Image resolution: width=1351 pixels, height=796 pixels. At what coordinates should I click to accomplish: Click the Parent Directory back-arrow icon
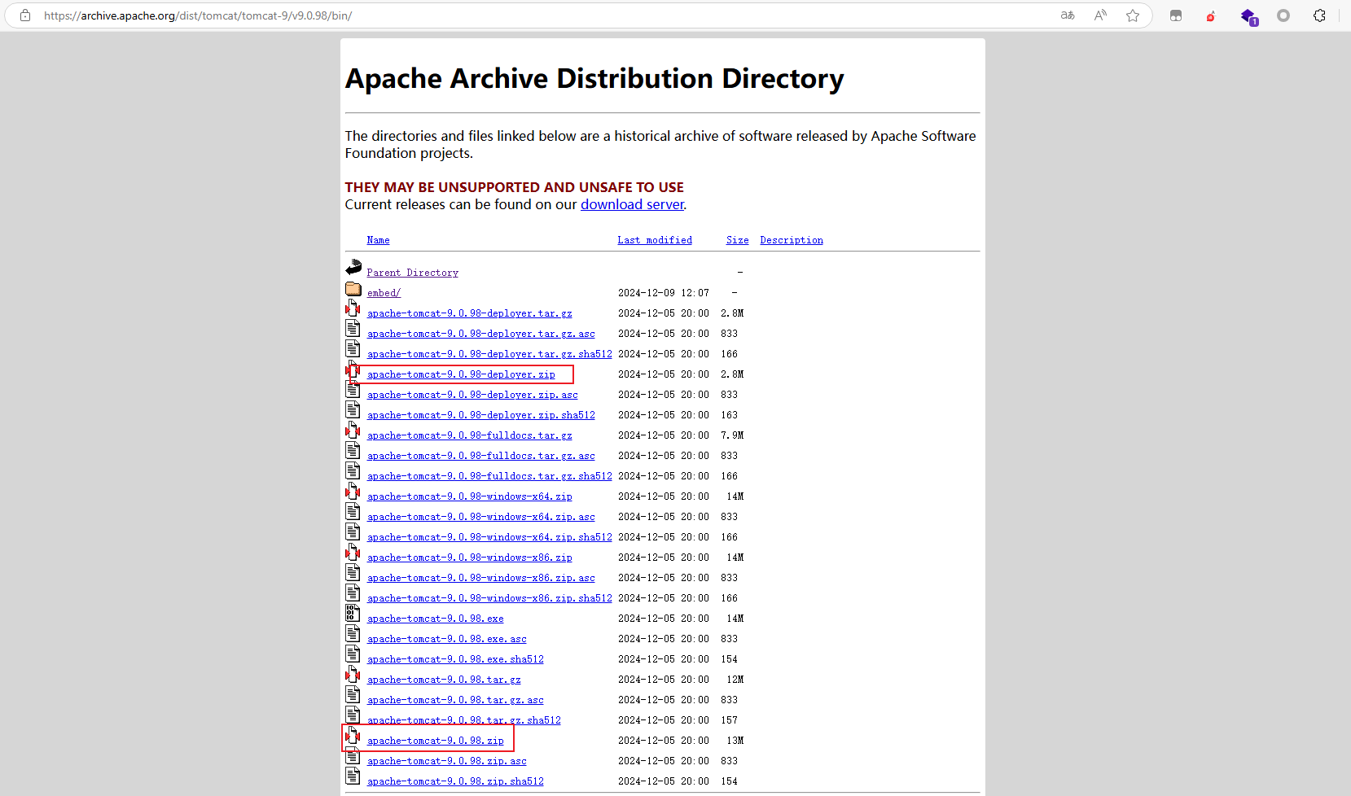[x=353, y=267]
